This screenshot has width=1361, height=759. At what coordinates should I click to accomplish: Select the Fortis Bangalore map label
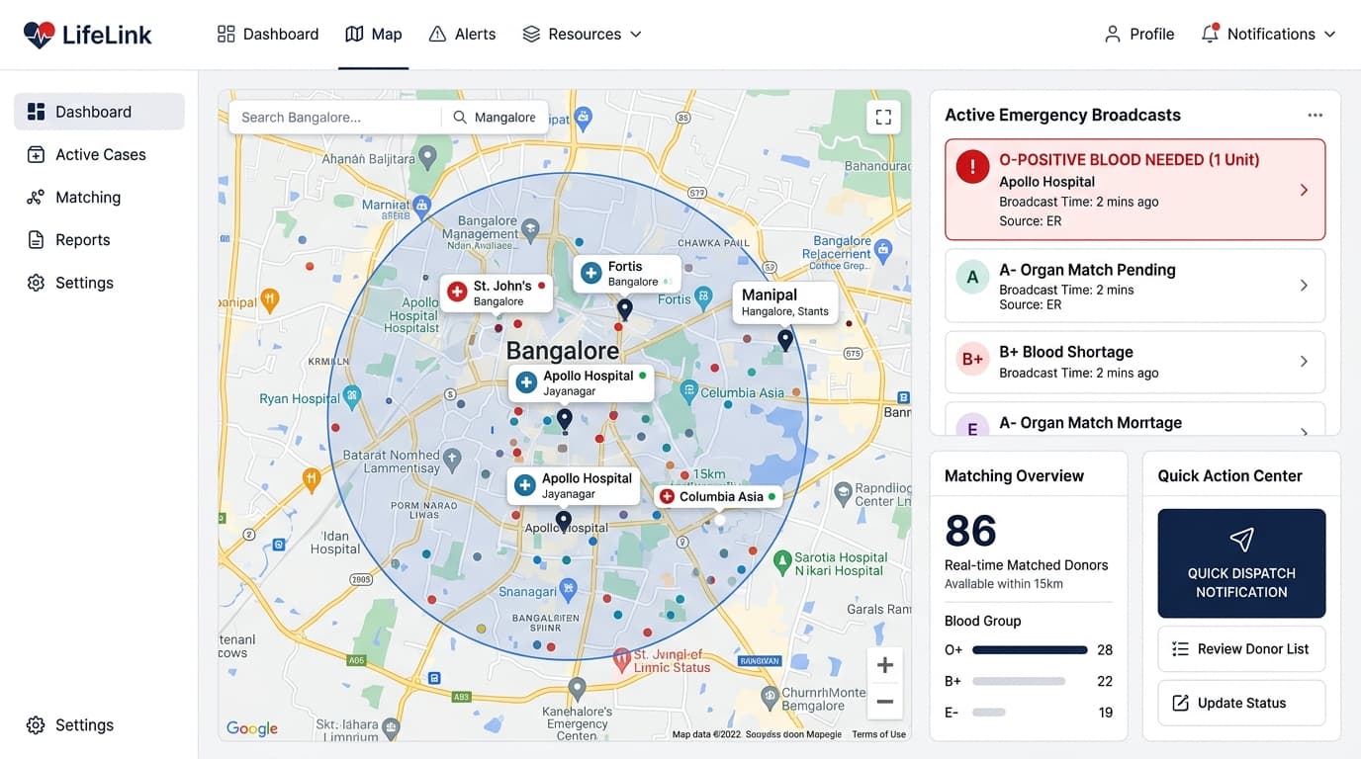click(627, 273)
